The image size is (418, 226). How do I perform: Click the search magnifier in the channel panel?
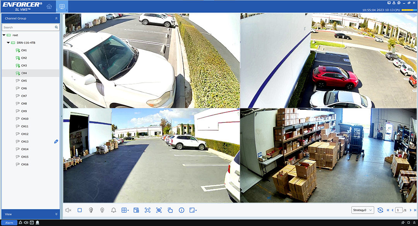click(x=57, y=27)
